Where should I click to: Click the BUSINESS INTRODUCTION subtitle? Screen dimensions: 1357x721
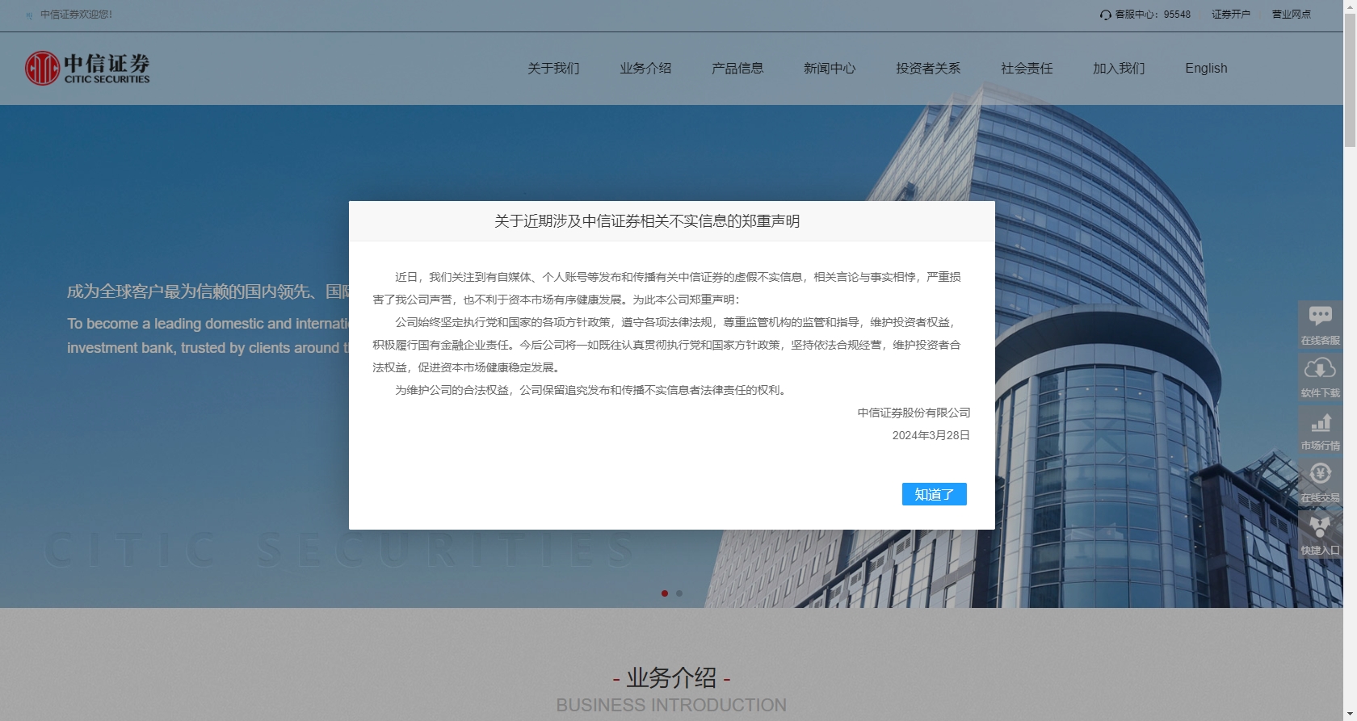pyautogui.click(x=671, y=705)
